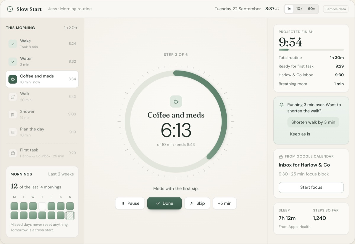This screenshot has width=355, height=244.
Task: Click the 9:30 · 25 min focus block text
Action: pyautogui.click(x=304, y=174)
